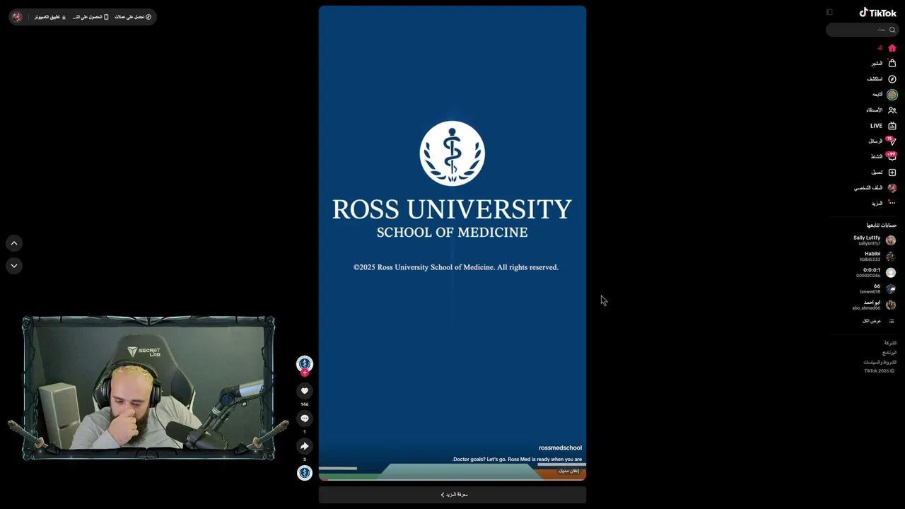Expand the Program (البرنامج) footer section
The image size is (905, 509).
coord(889,352)
